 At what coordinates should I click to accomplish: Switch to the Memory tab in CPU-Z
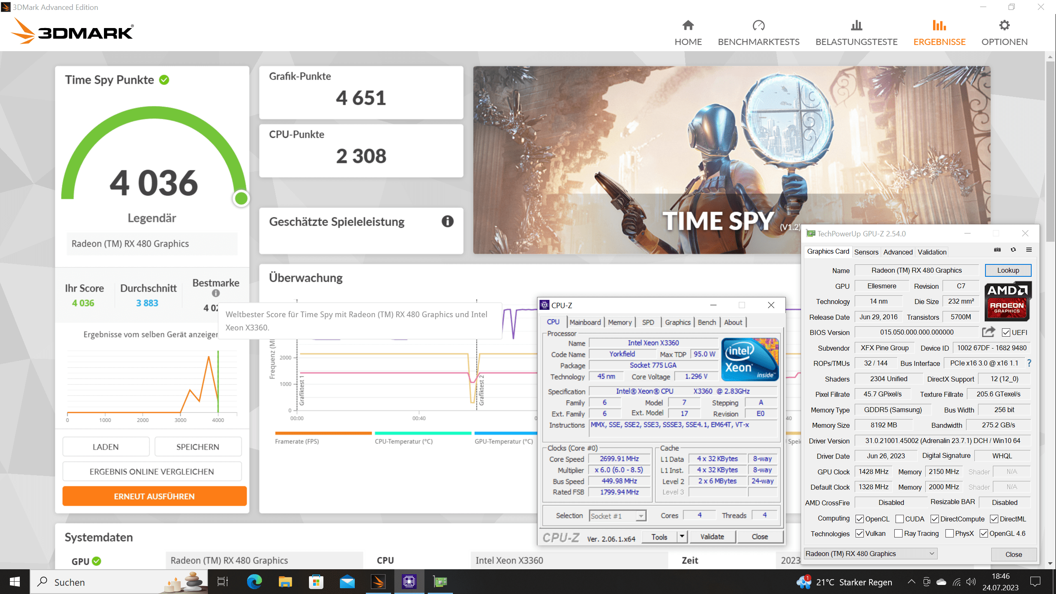[x=620, y=322]
